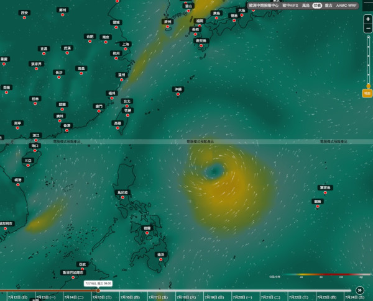
Task: Switch to the ECMWF (歐洲中期預報中心) model
Action: (264, 6)
